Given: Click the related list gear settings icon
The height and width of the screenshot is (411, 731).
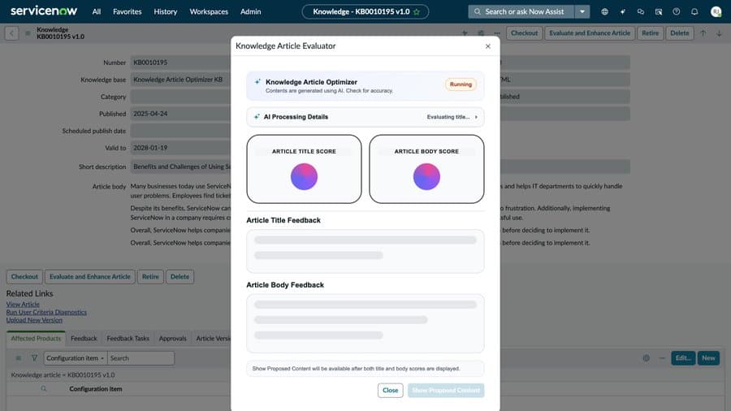Looking at the screenshot, I should 647,358.
